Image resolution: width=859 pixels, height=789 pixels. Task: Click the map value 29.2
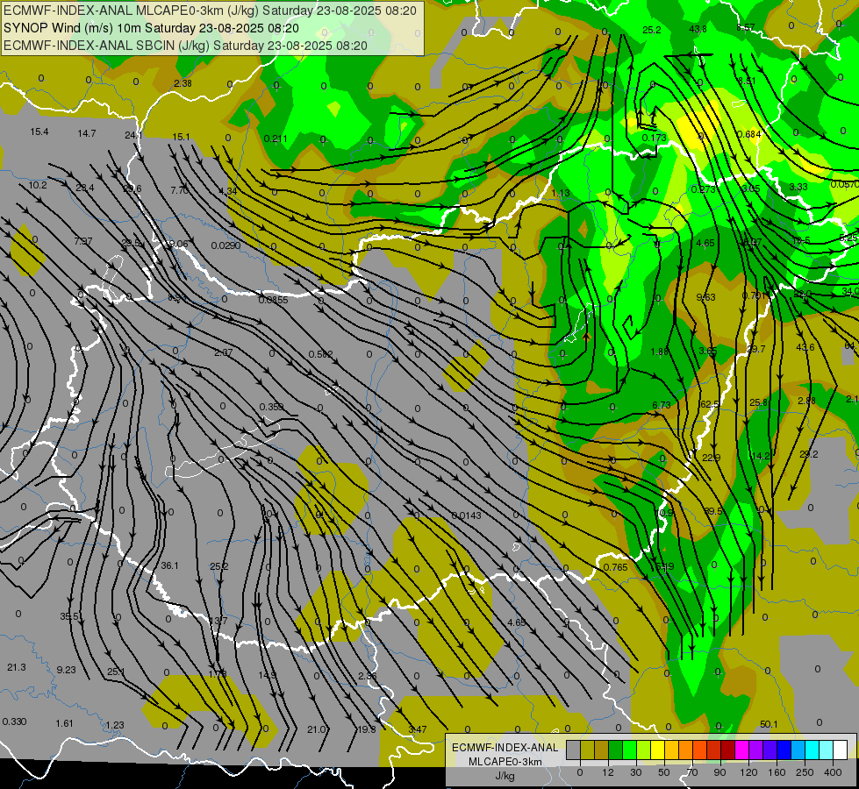(809, 454)
